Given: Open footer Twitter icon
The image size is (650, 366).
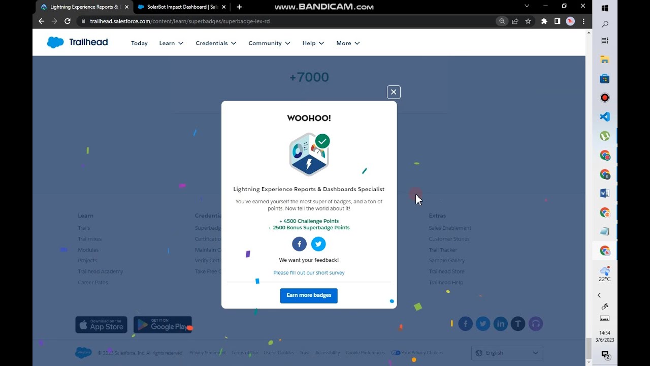Looking at the screenshot, I should tap(483, 324).
